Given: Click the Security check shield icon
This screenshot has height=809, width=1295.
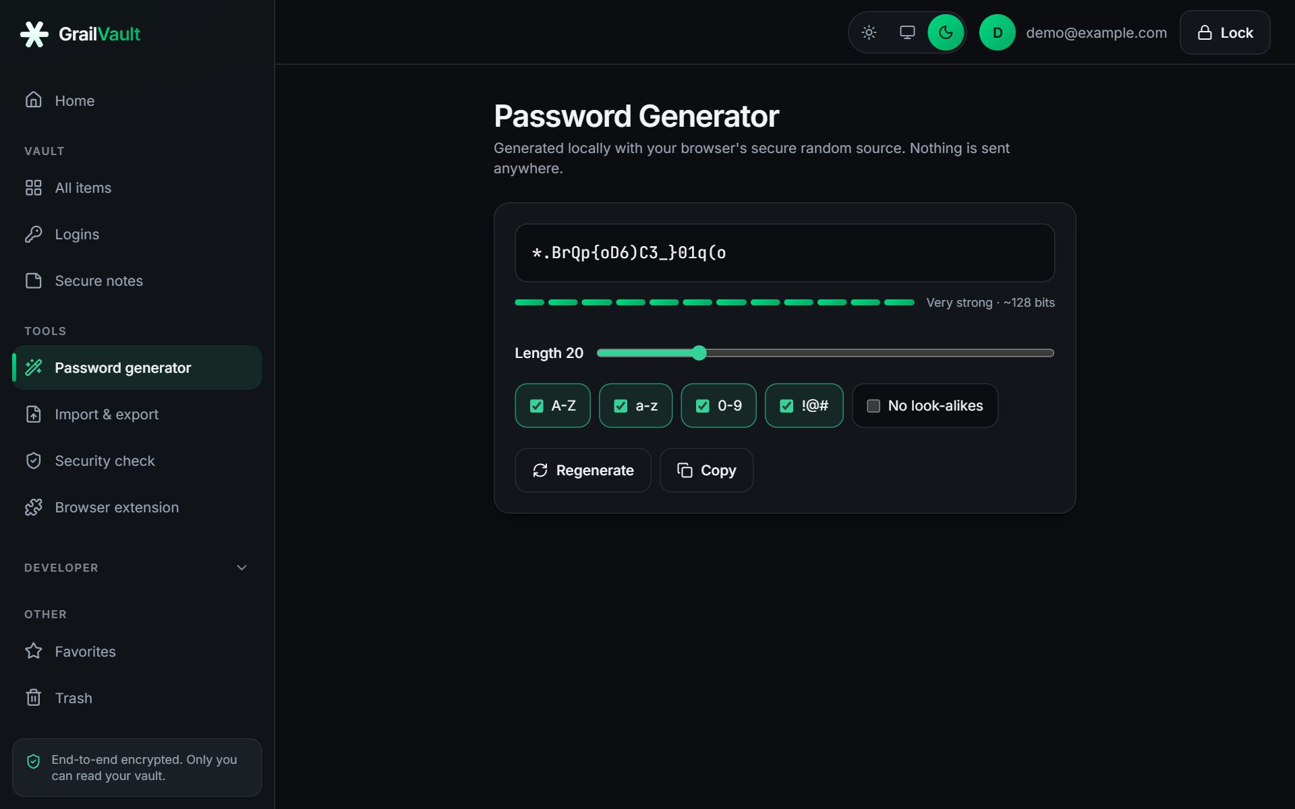Looking at the screenshot, I should [34, 460].
